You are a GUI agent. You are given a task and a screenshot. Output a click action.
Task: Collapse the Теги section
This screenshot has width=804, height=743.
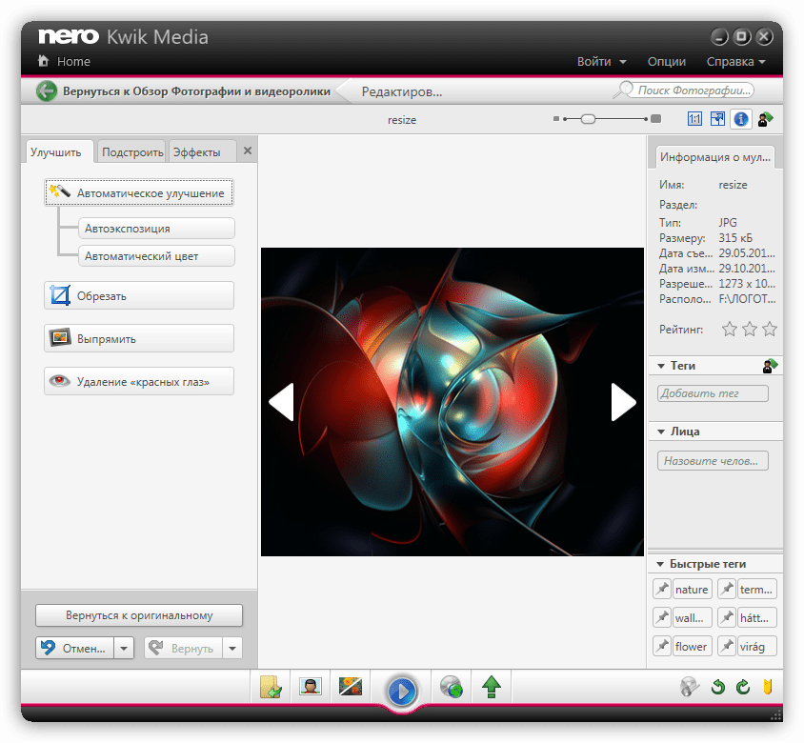pyautogui.click(x=661, y=366)
